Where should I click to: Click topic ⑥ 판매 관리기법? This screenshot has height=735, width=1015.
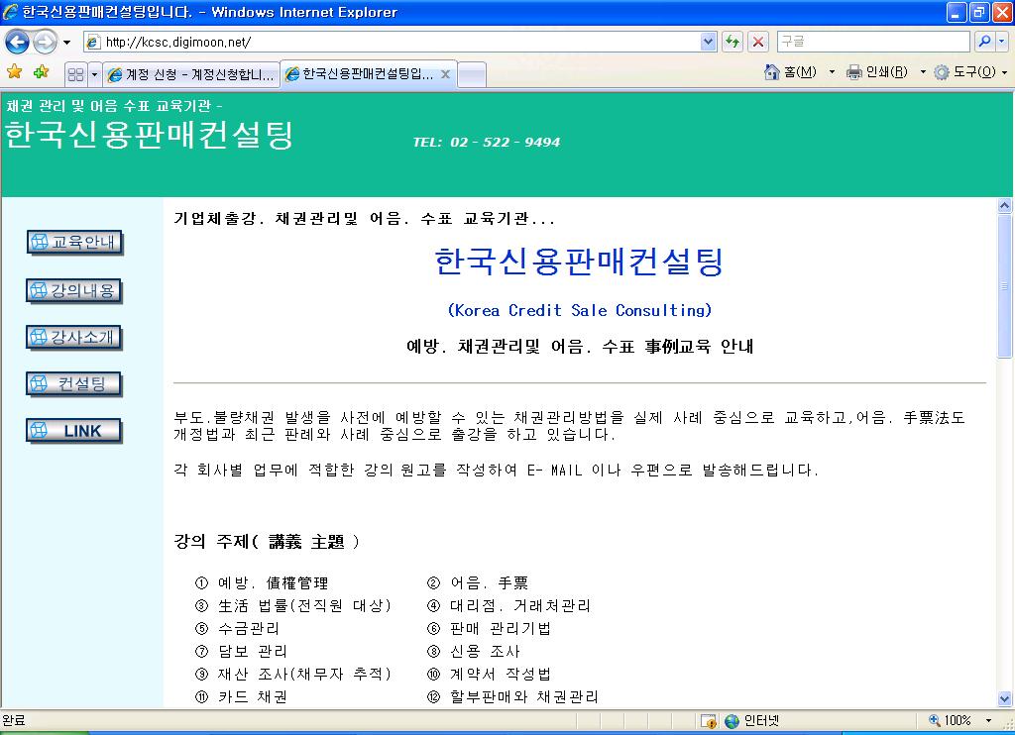coord(489,628)
